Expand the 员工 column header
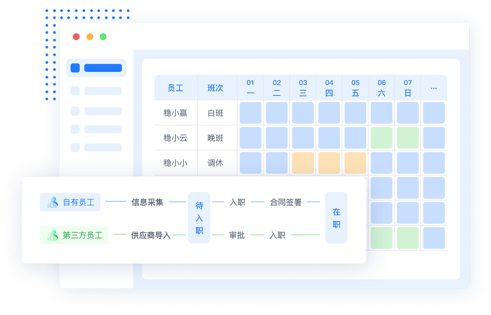 (x=176, y=88)
